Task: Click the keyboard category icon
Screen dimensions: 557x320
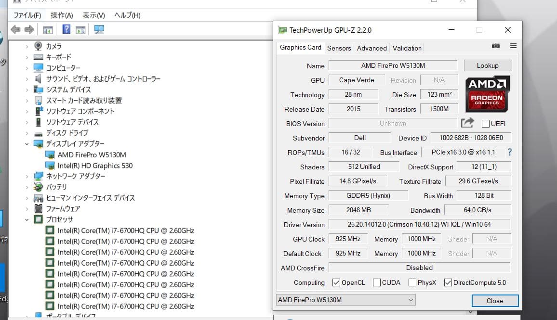Action: point(39,57)
